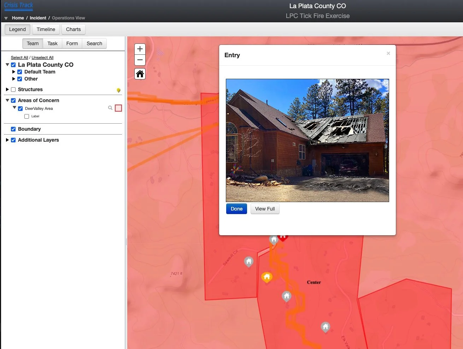Image resolution: width=463 pixels, height=349 pixels.
Task: Switch to the Legend tab
Action: [17, 29]
